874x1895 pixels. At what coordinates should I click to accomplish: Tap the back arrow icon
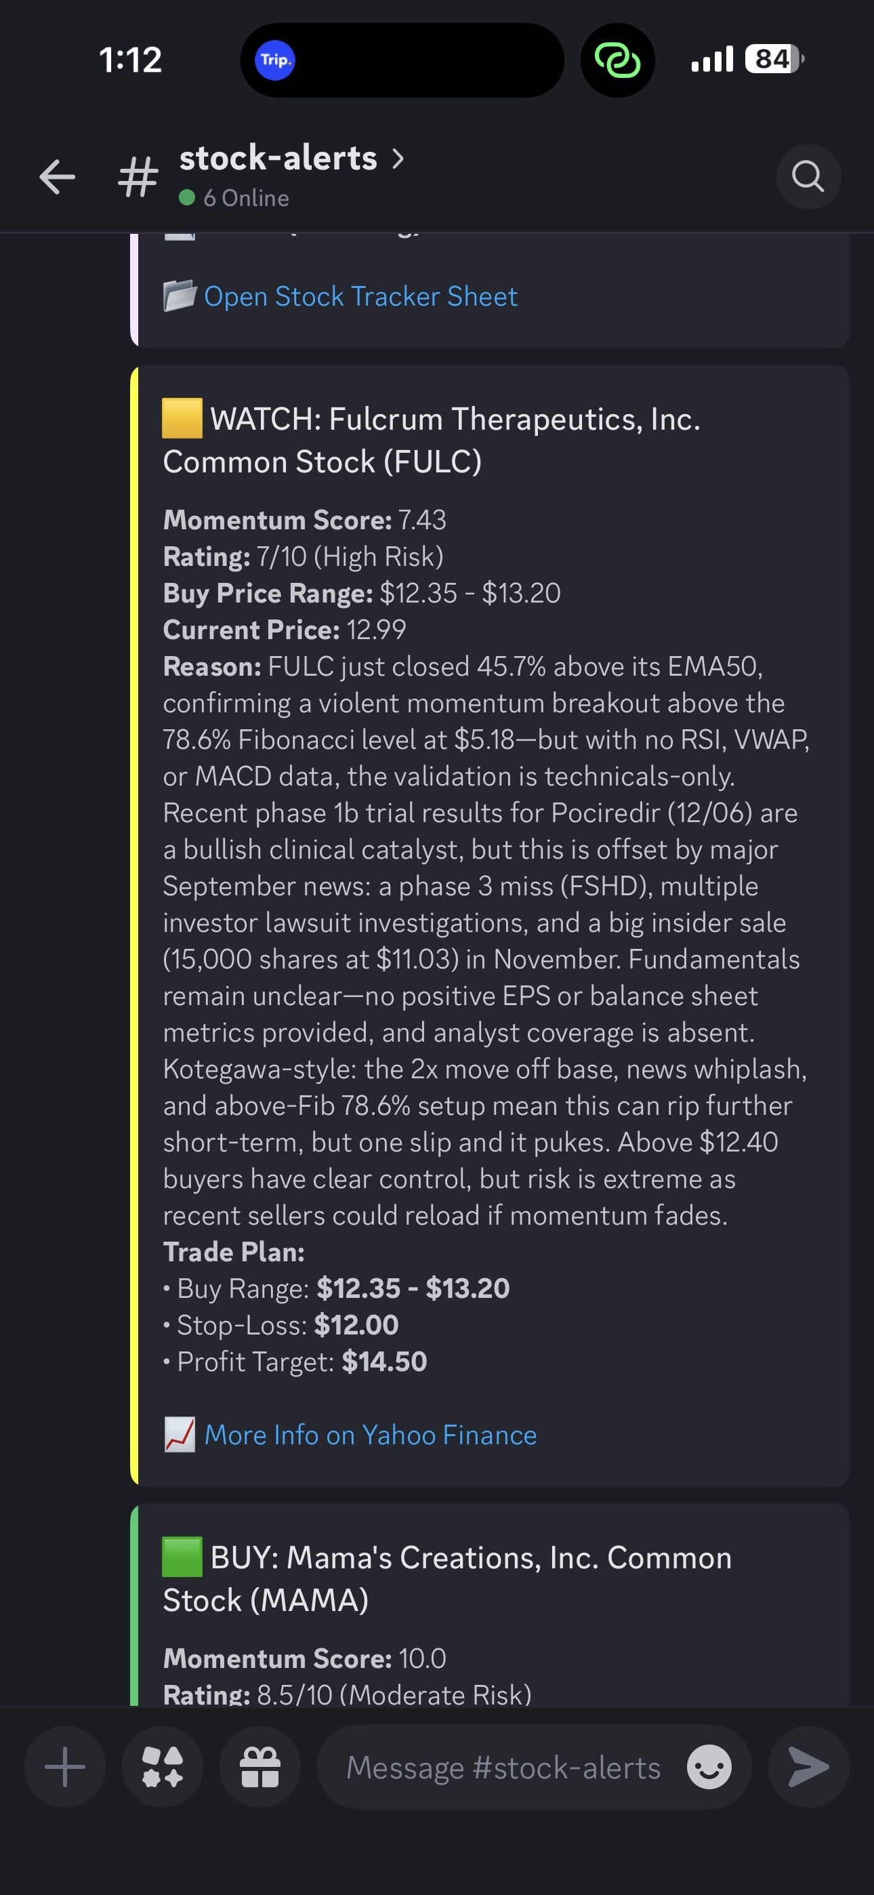coord(58,178)
